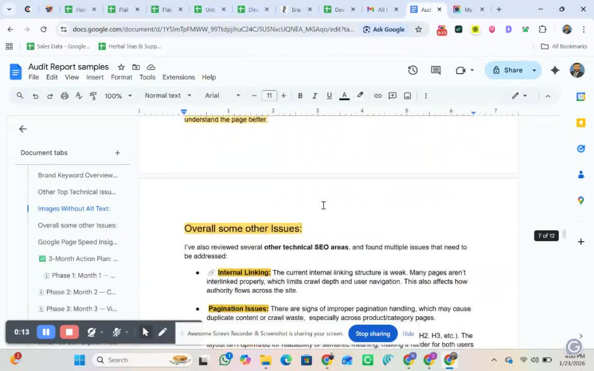
Task: Open Windows Start menu
Action: point(79,360)
